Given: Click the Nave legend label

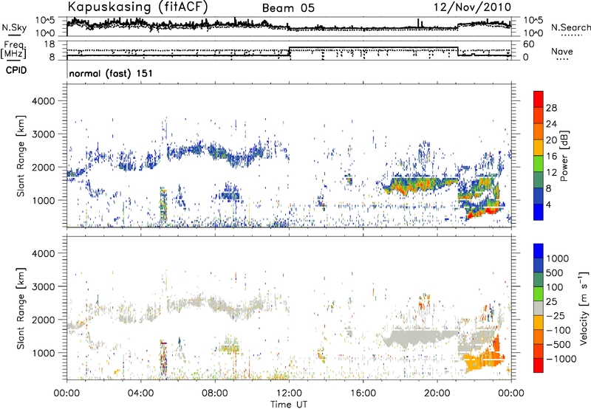Looking at the screenshot, I should pos(561,51).
